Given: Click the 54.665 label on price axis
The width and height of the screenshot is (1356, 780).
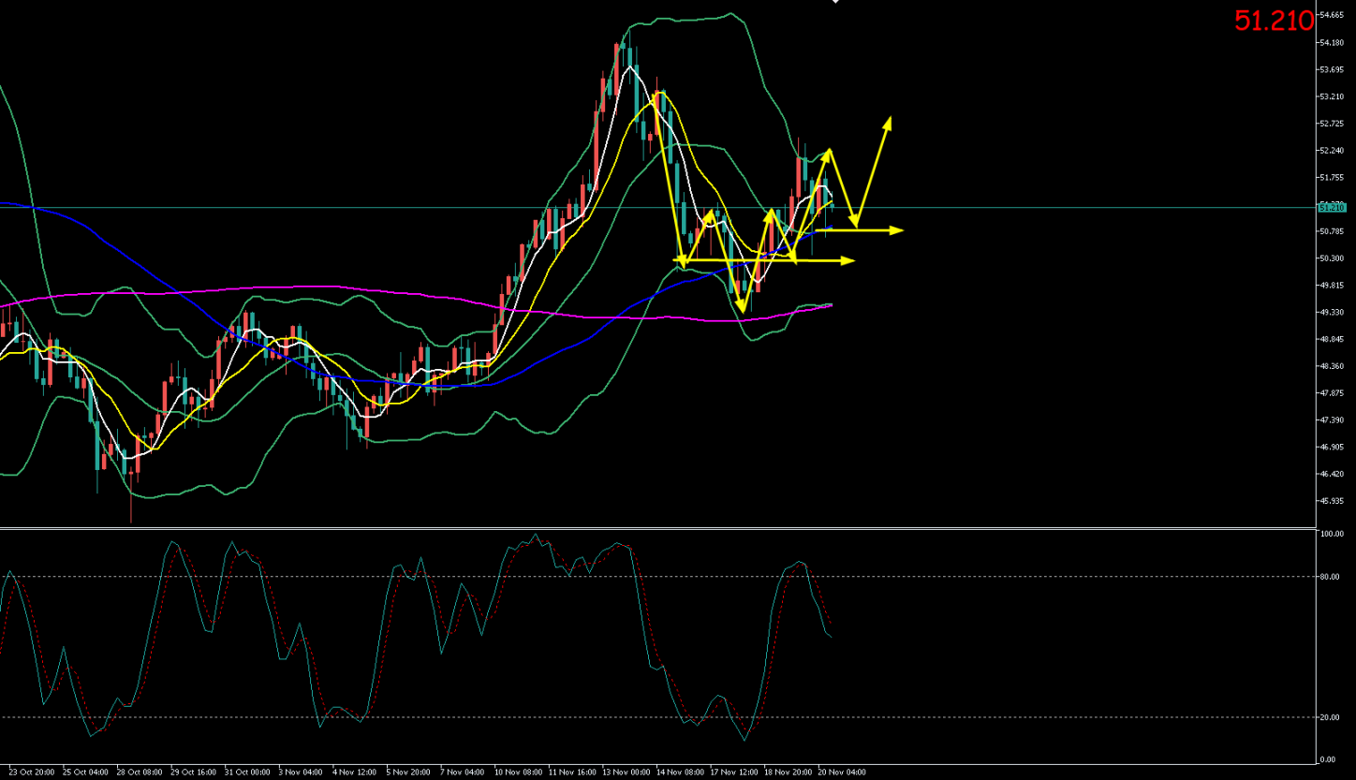Looking at the screenshot, I should [1332, 16].
